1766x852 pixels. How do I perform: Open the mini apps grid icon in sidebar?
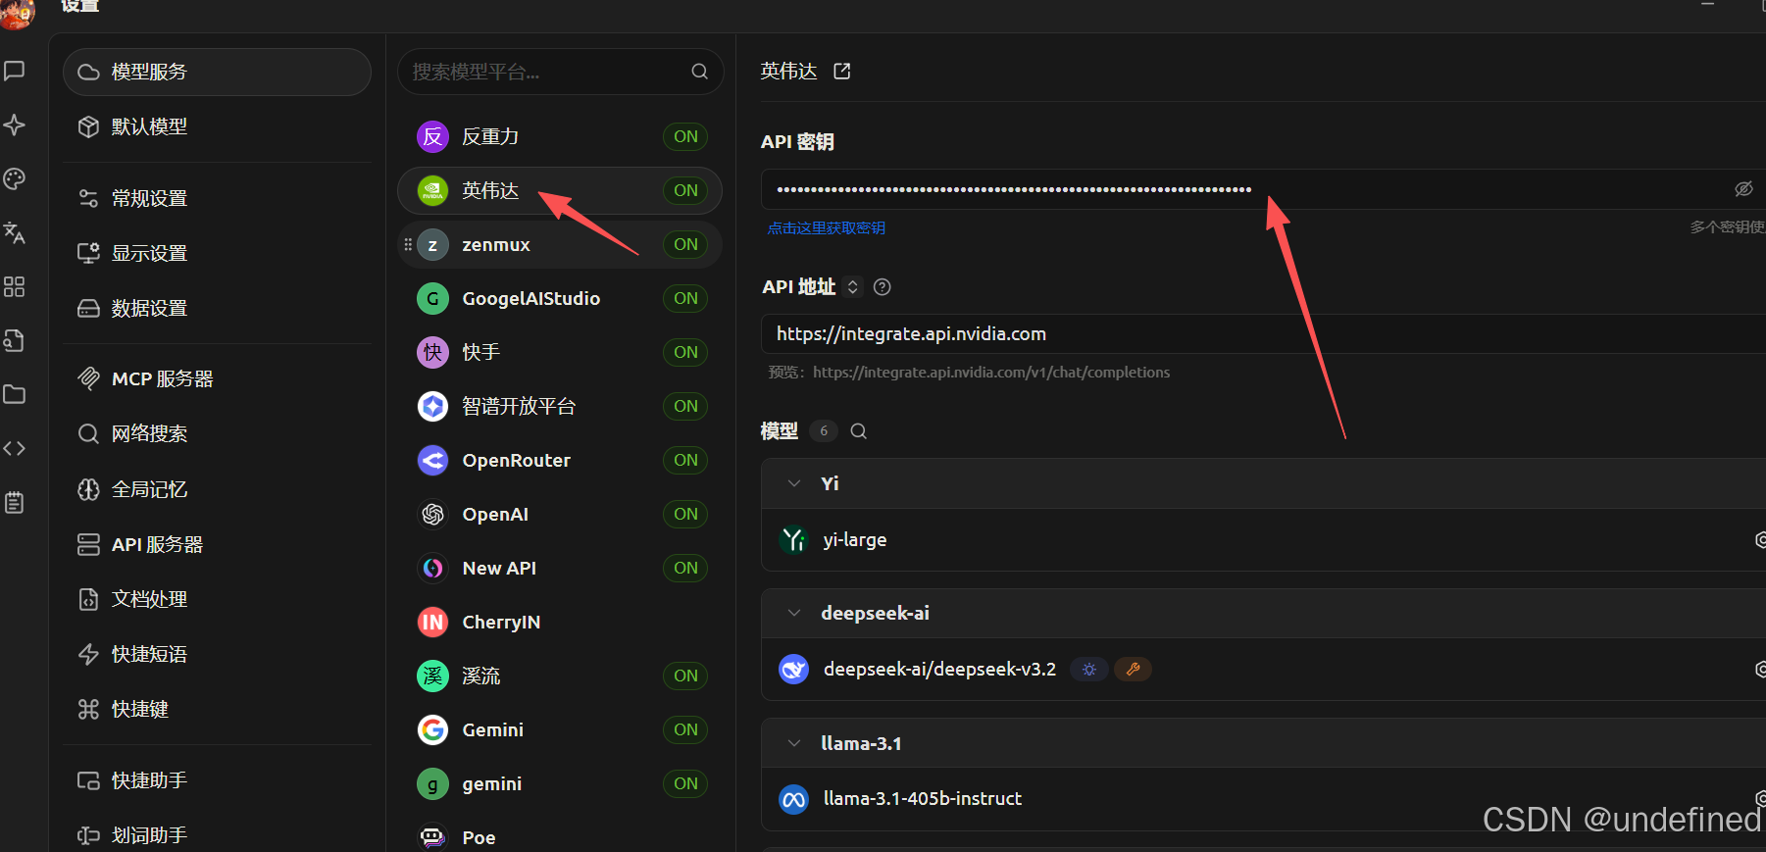click(14, 286)
